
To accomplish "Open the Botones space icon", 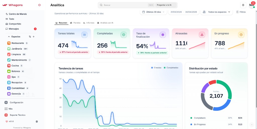I will pyautogui.click(x=9, y=71).
